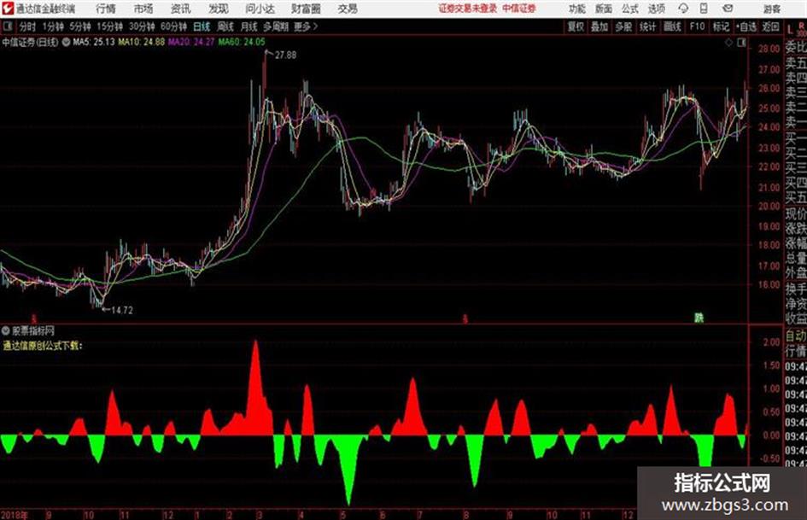Image resolution: width=807 pixels, height=520 pixels.
Task: Open the round dropdown beside 中信证券(日线)
Action: [x=66, y=42]
